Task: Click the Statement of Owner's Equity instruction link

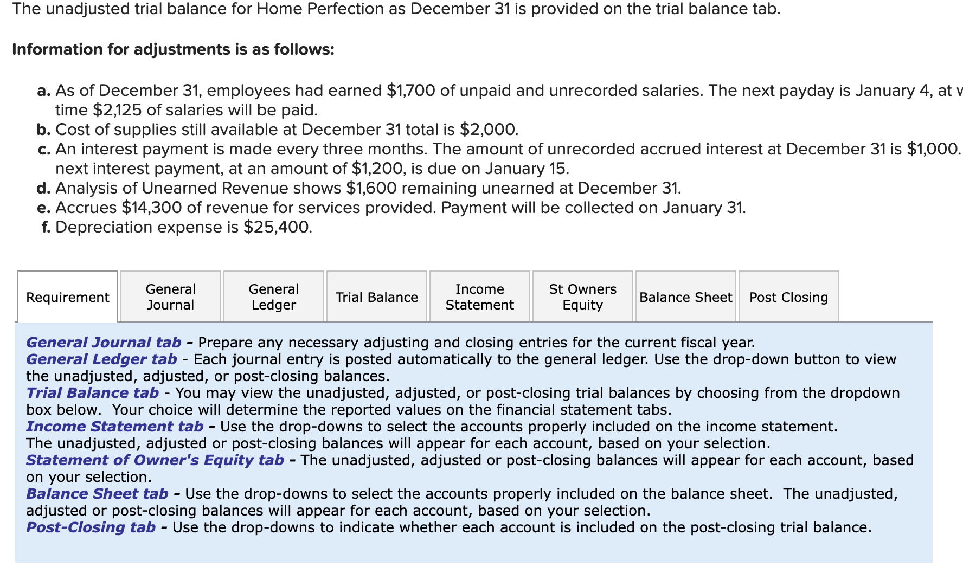Action: [153, 460]
